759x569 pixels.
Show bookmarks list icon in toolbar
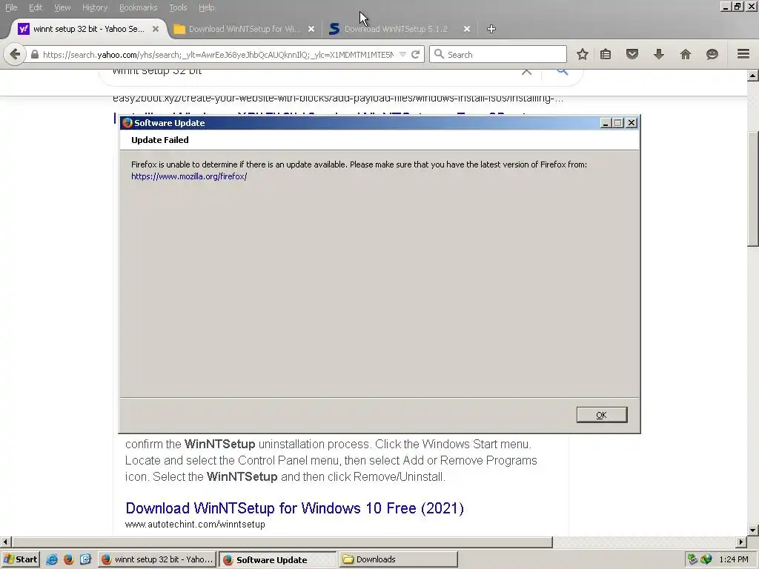tap(605, 54)
